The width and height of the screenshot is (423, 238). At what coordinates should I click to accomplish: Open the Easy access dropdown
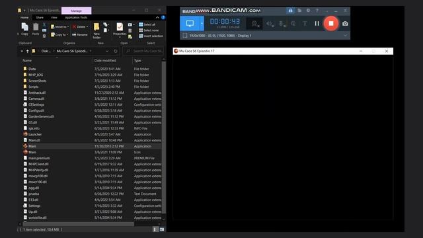[106, 30]
